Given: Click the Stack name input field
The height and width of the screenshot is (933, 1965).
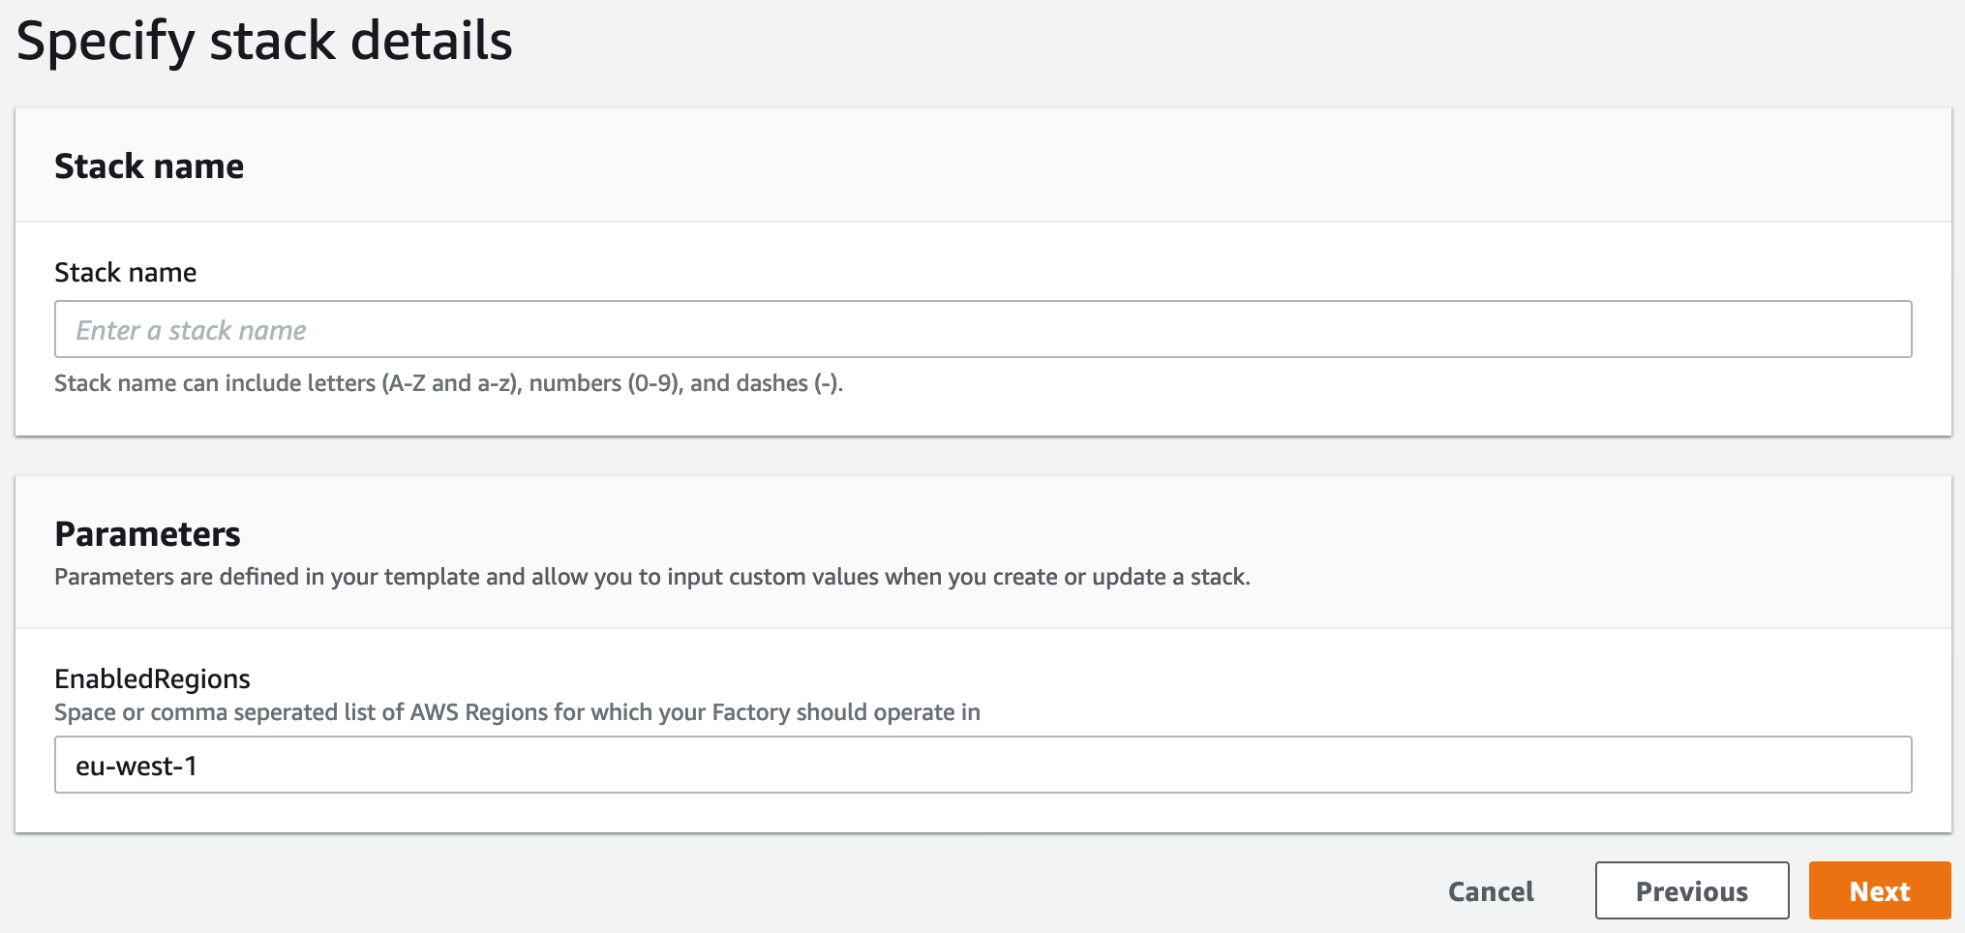Looking at the screenshot, I should pos(982,329).
